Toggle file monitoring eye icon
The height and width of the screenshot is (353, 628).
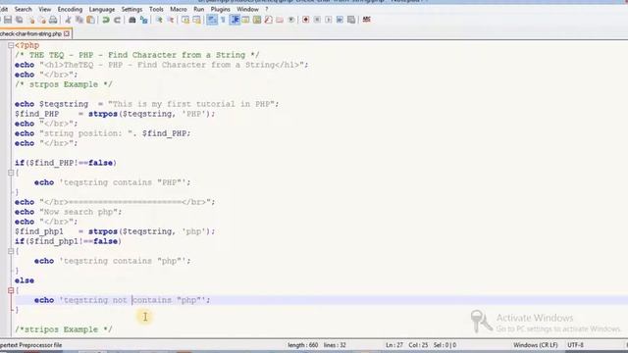click(291, 20)
